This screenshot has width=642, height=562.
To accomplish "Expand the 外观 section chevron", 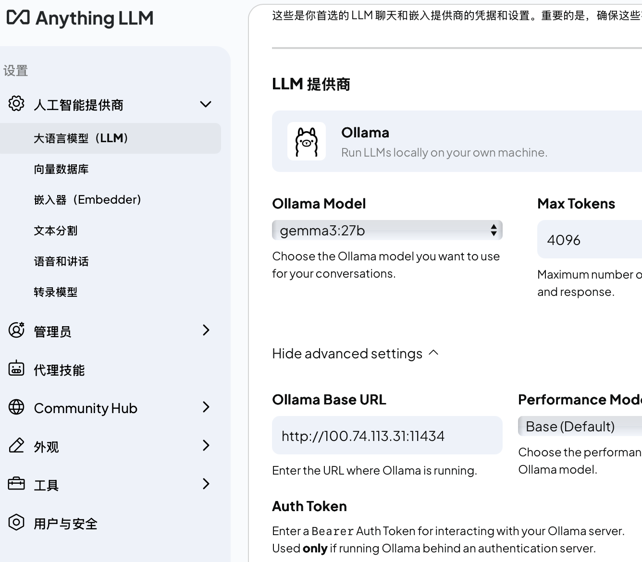I will pyautogui.click(x=206, y=445).
